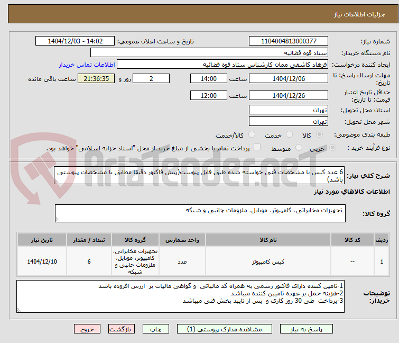This screenshot has height=343, width=399.
Task: Click the remaining time field 21:36:35
Action: click(96, 78)
